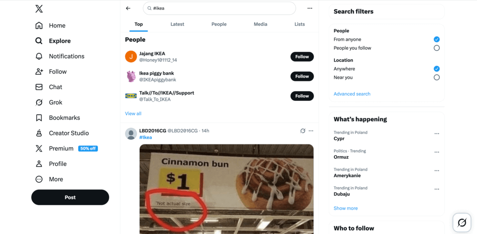The width and height of the screenshot is (477, 234).
Task: Open the Advanced search link
Action: tap(352, 94)
